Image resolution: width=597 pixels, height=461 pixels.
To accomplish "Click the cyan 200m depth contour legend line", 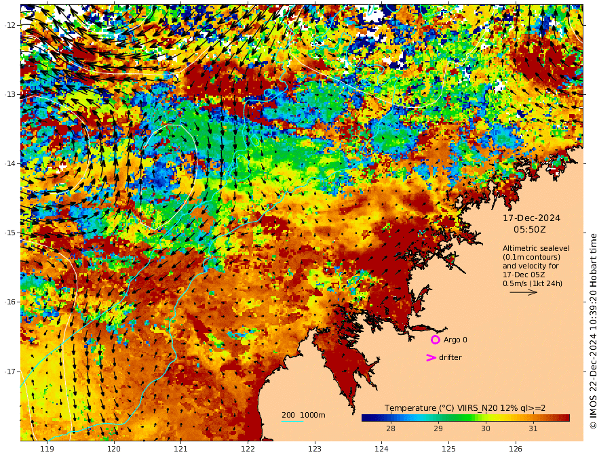I will tap(292, 421).
